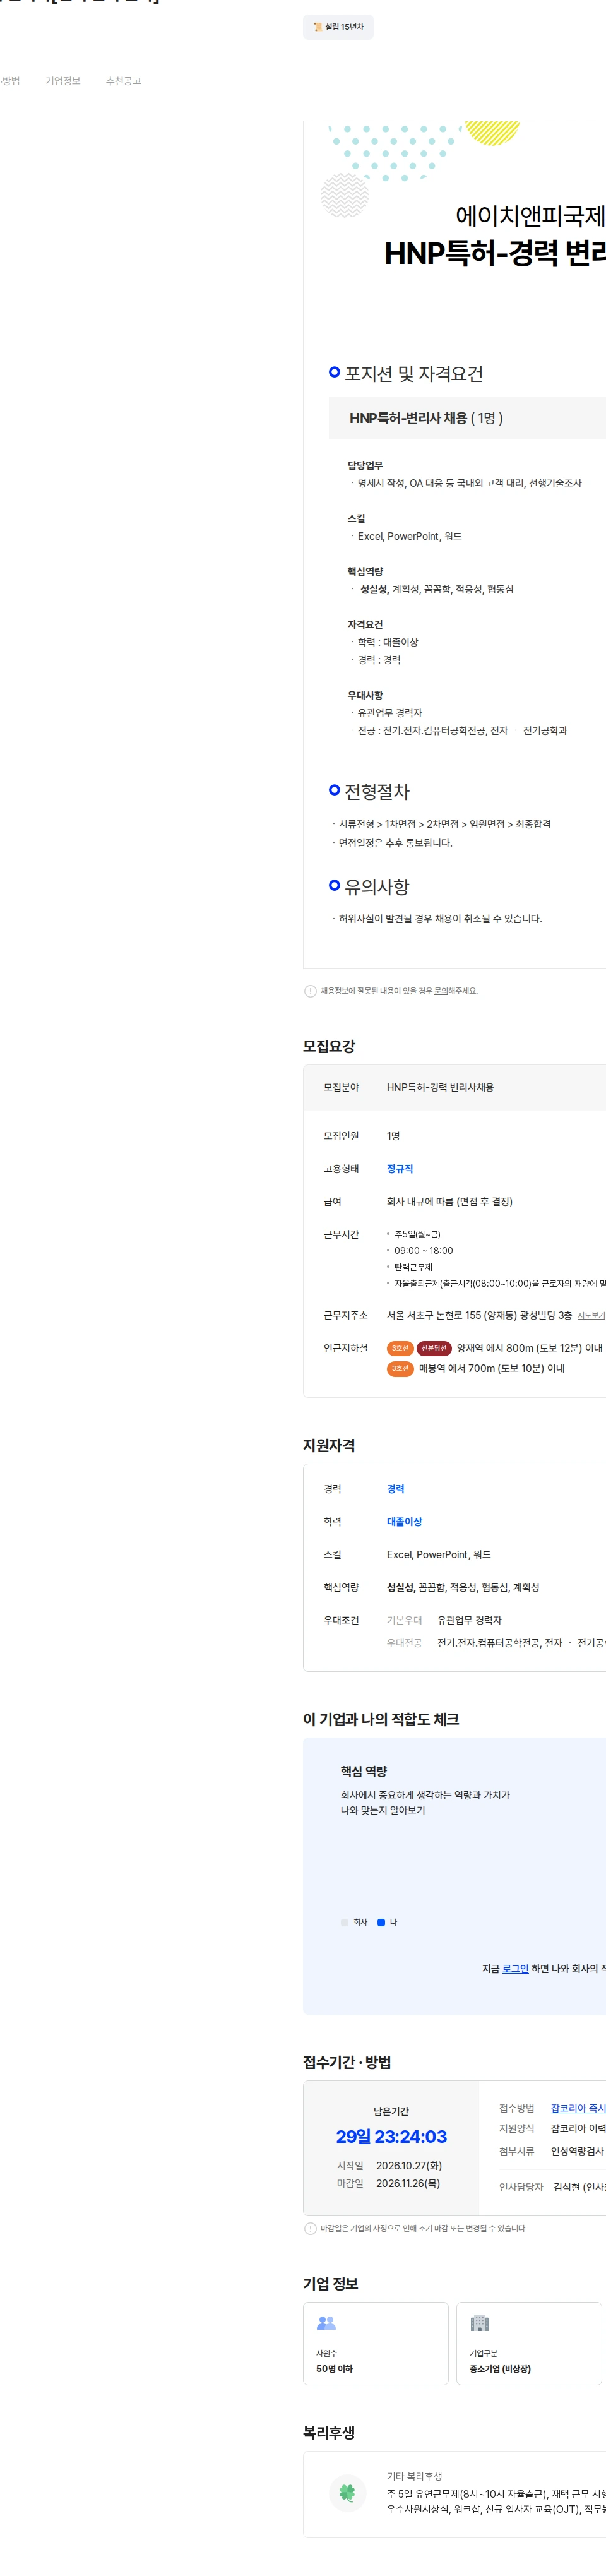Click 서울 서초구 논현로 155 address text
The height and width of the screenshot is (2576, 606).
(479, 1315)
